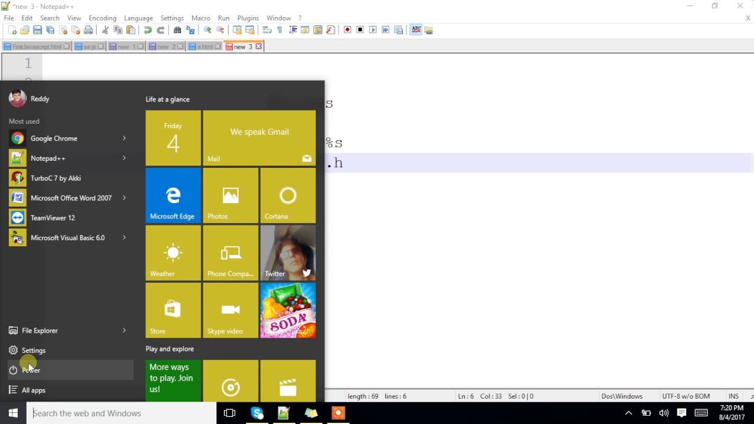This screenshot has height=424, width=754.
Task: Start macro recording with red dot icon
Action: pyautogui.click(x=348, y=30)
